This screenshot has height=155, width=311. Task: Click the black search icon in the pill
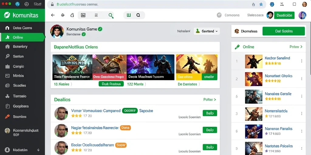(138, 15)
